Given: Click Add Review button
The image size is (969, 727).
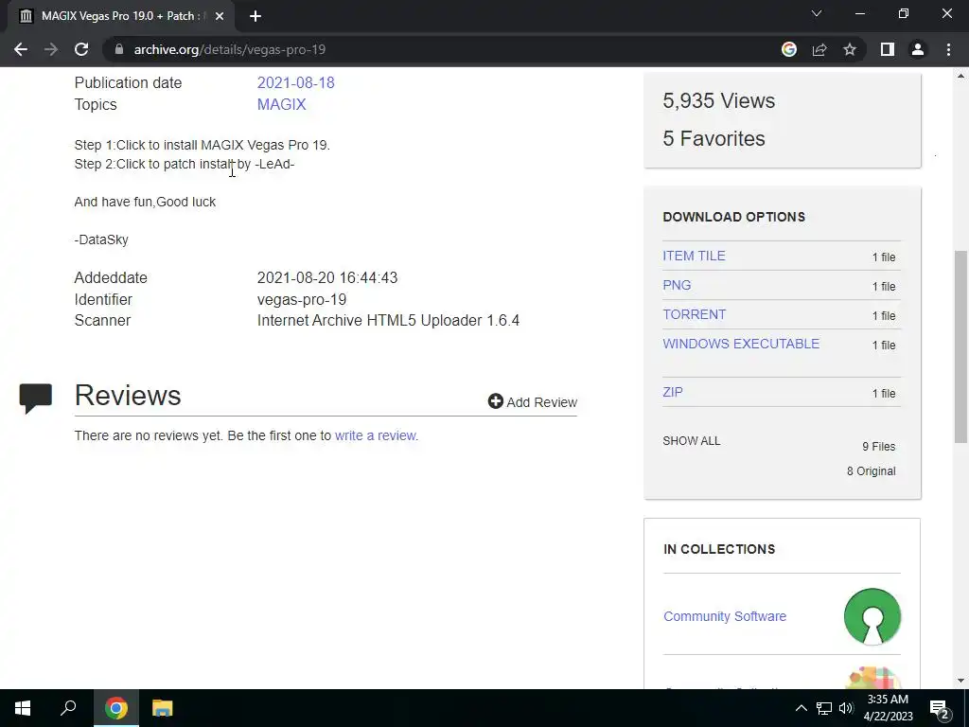Looking at the screenshot, I should tap(533, 401).
